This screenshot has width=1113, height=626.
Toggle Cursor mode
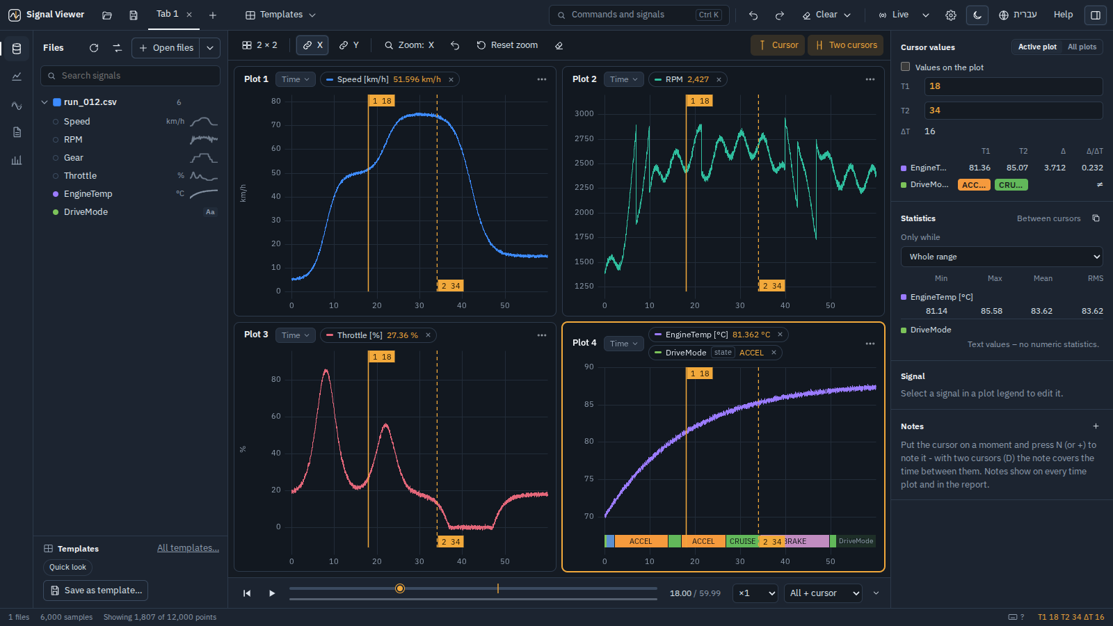point(778,45)
